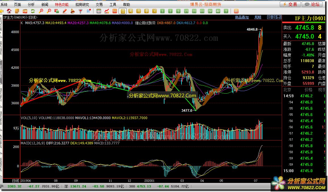Click the 论坛 forum button
The image size is (328, 192).
tap(312, 4)
